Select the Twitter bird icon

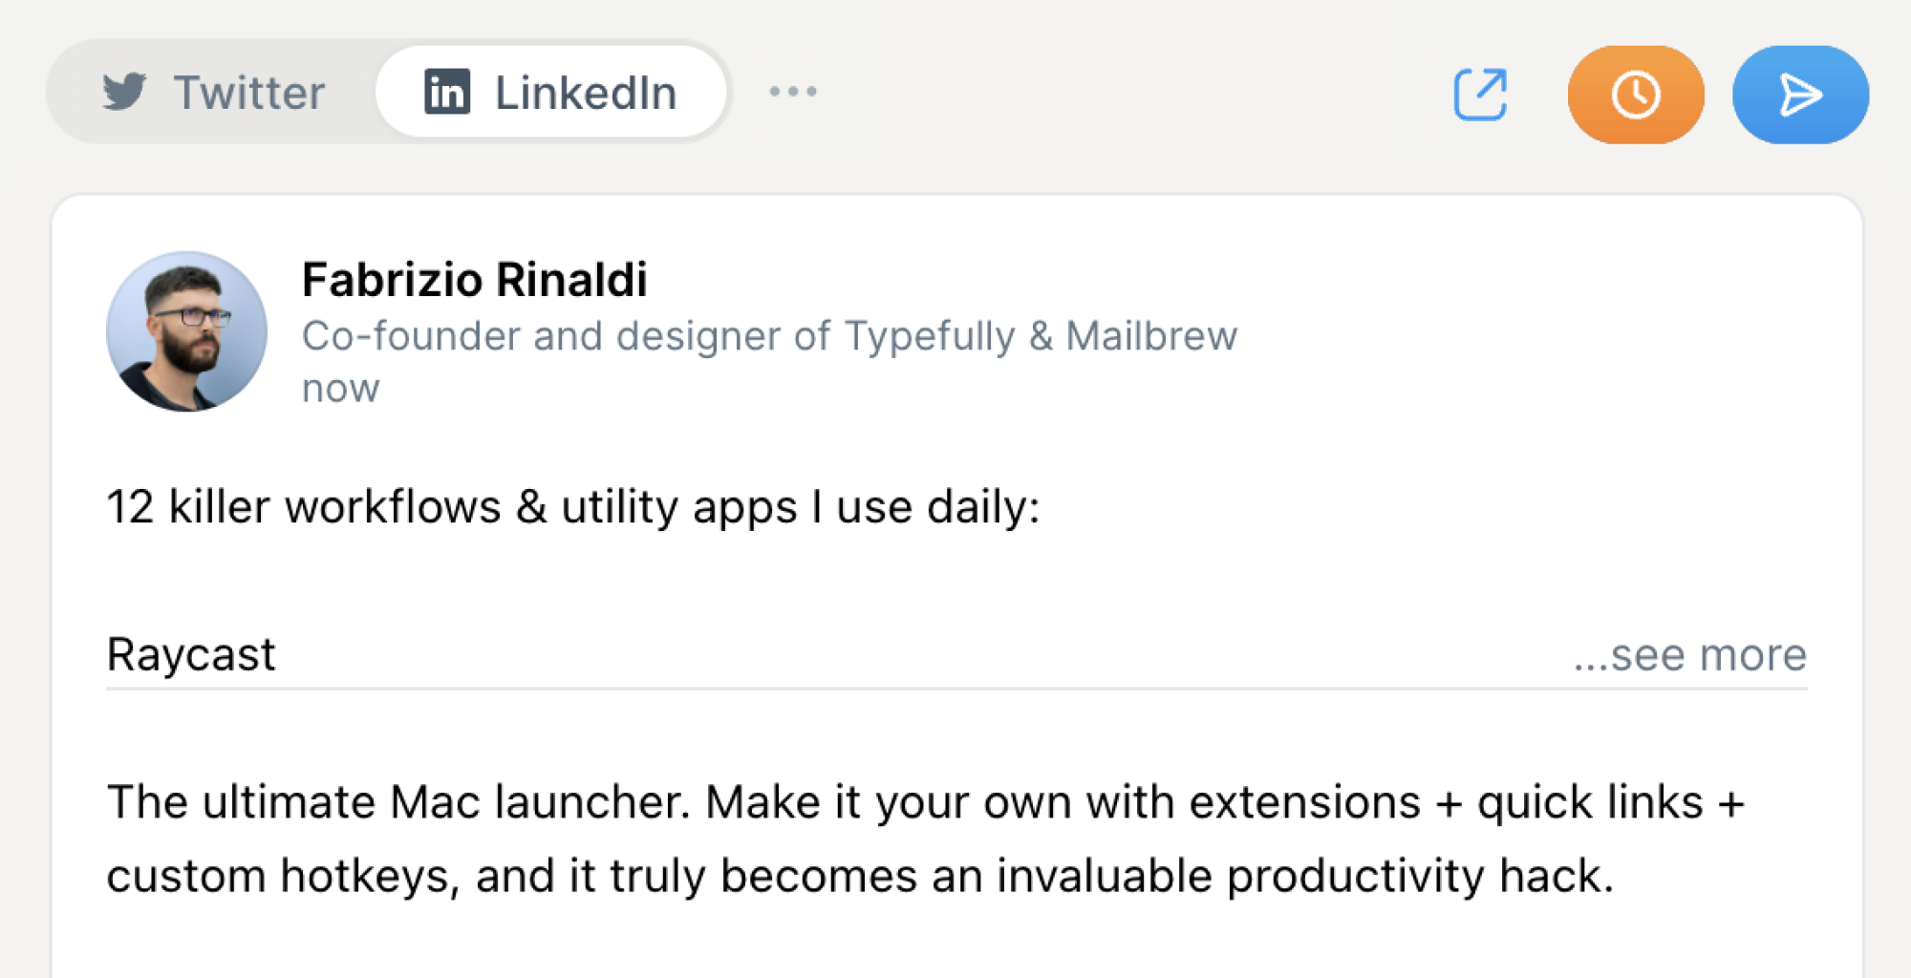pyautogui.click(x=124, y=92)
